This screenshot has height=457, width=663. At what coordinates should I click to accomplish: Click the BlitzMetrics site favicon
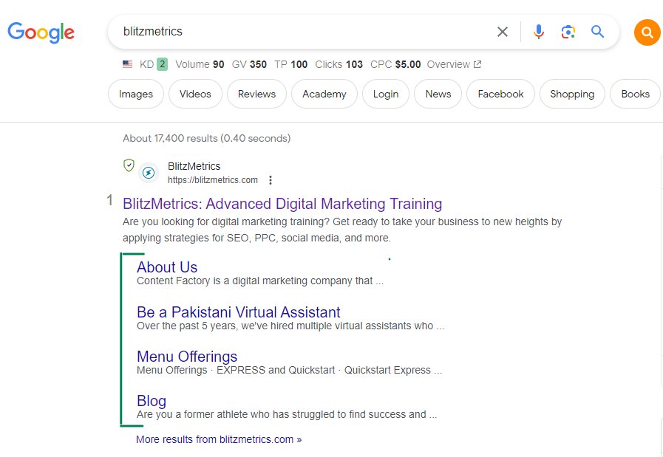pos(149,173)
